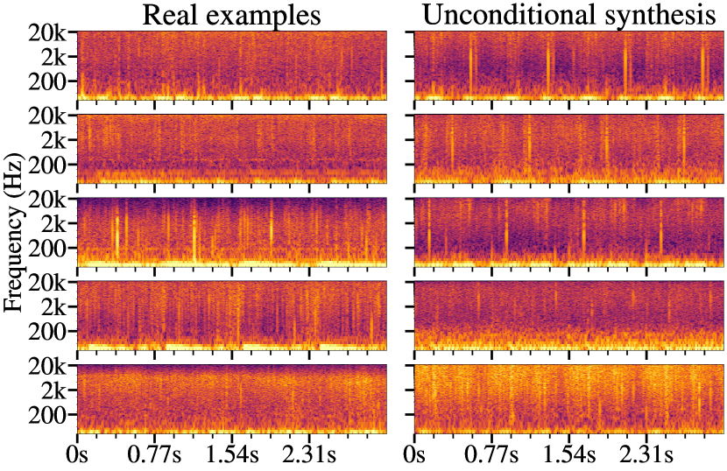Screen dimensions: 727x471
Task: Click the "20k" label of the bottom row
Action: click(x=48, y=367)
